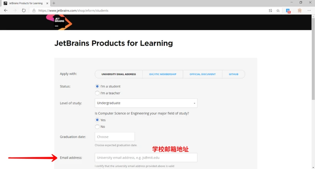Go back using the browser back arrow
The height and width of the screenshot is (169, 315).
(x=6, y=11)
